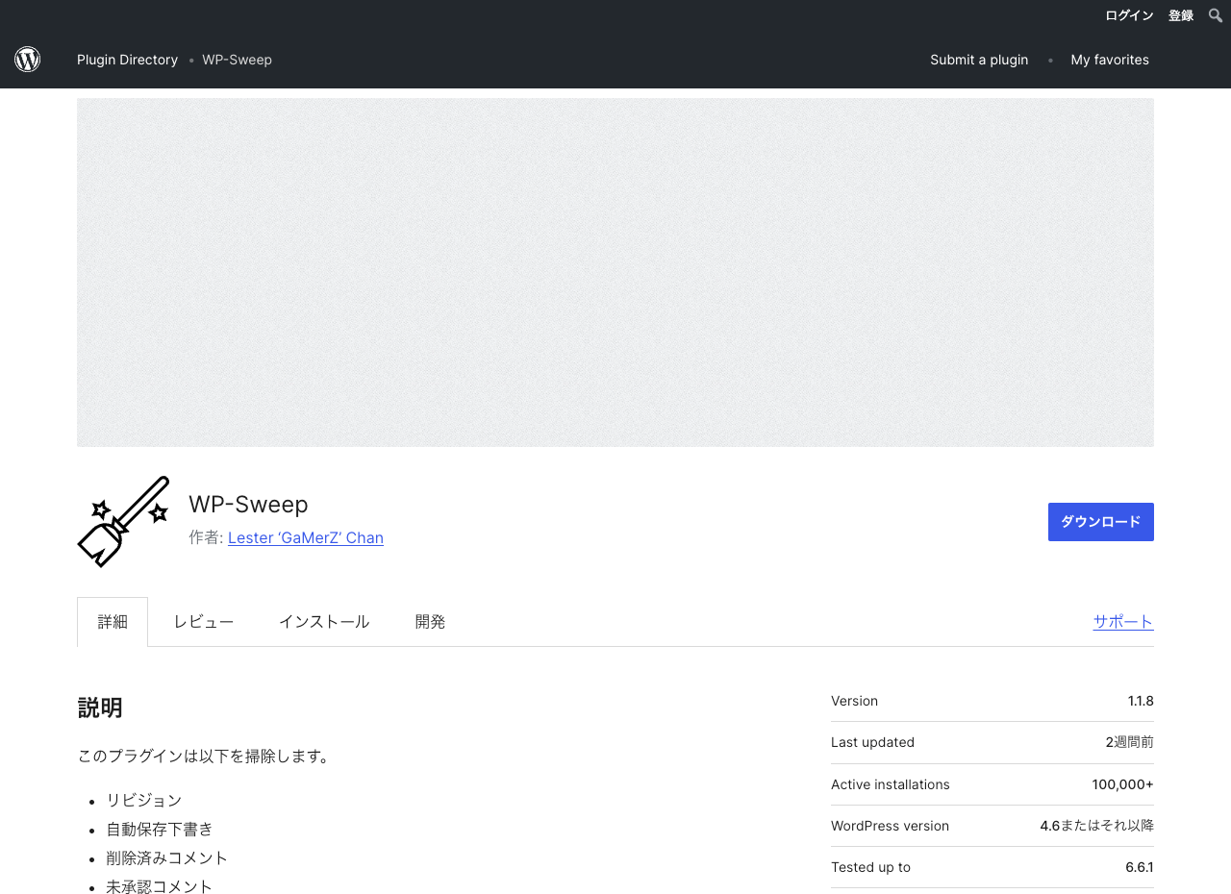This screenshot has height=894, width=1231.
Task: Click the ダウンロード download button
Action: pyautogui.click(x=1101, y=522)
